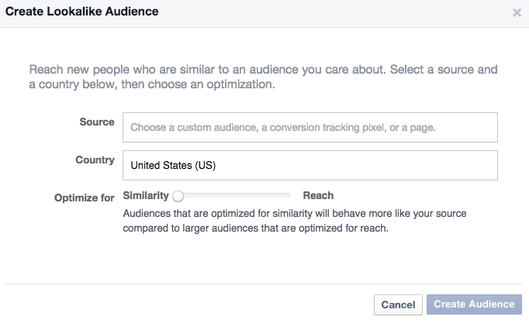Click the middle of the optimization slider track
Viewport: 529px width, 323px height.
tap(231, 195)
